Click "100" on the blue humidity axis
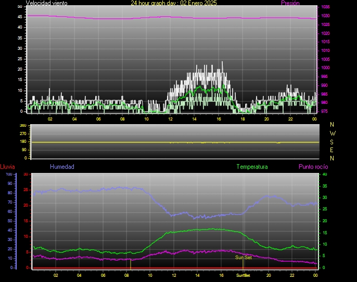Viewport: 357px width, 282px height. 9,174
